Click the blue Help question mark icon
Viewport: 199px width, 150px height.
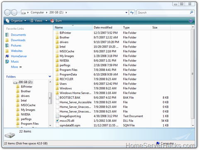tap(191, 21)
